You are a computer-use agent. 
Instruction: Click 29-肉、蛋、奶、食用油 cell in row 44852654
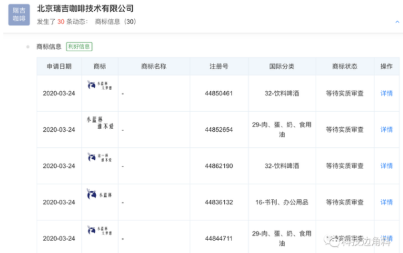tap(282, 130)
